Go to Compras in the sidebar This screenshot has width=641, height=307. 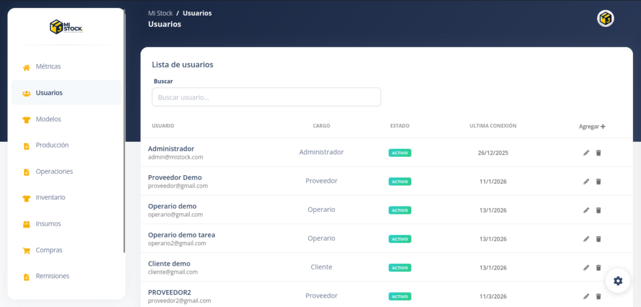point(49,250)
